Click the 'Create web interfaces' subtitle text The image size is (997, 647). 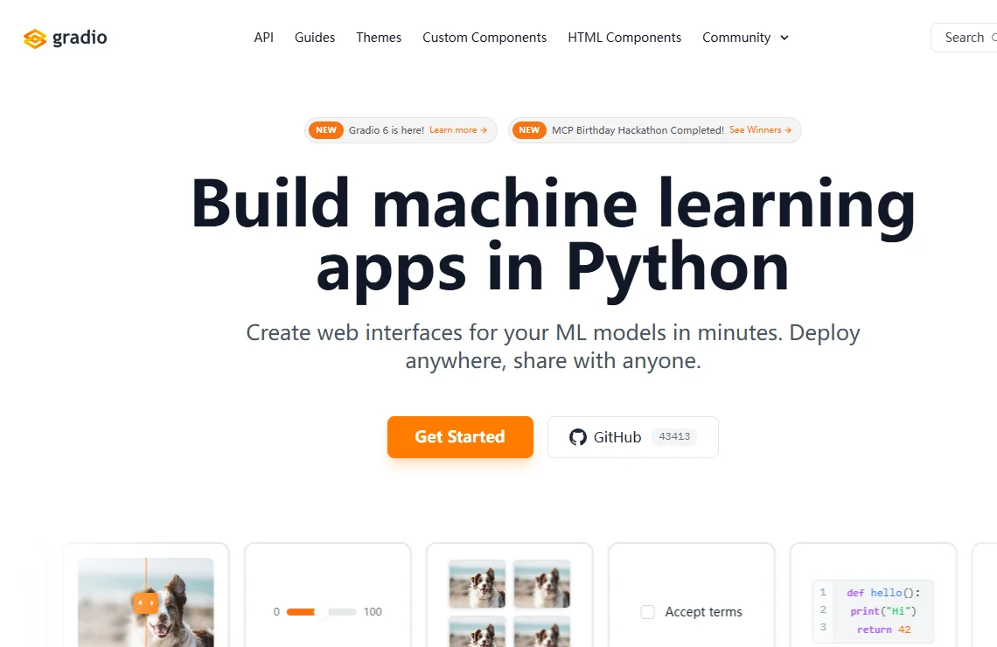554,346
